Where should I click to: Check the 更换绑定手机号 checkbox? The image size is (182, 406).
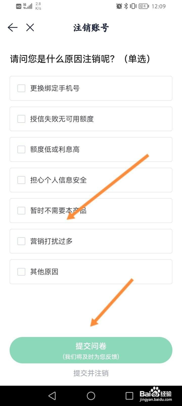[x=21, y=88]
